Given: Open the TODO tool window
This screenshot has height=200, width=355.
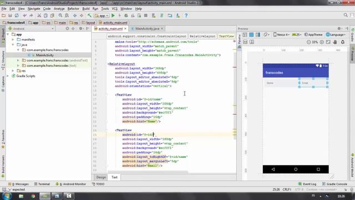Looking at the screenshot, I should point(98,184).
